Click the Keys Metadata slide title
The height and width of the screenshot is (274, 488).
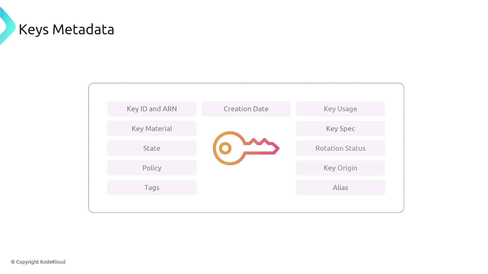66,29
